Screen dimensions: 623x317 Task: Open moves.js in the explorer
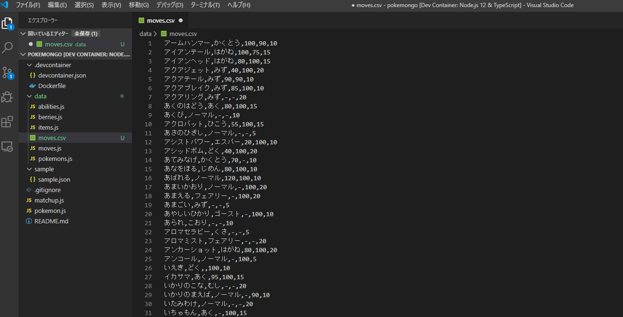(x=75, y=148)
